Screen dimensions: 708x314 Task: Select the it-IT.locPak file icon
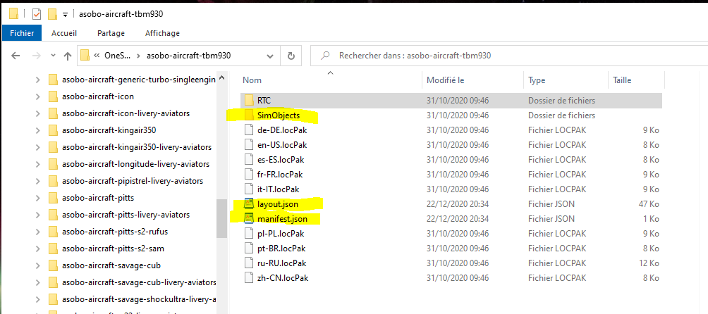tap(249, 189)
